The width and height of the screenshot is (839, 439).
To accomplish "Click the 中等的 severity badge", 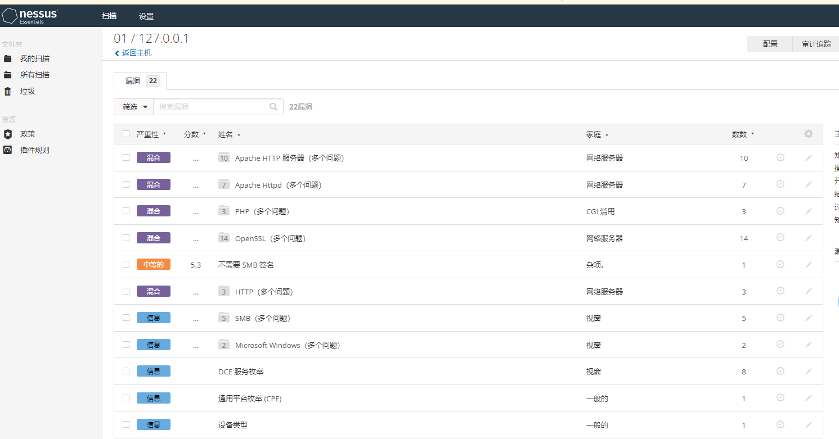I will coord(154,264).
